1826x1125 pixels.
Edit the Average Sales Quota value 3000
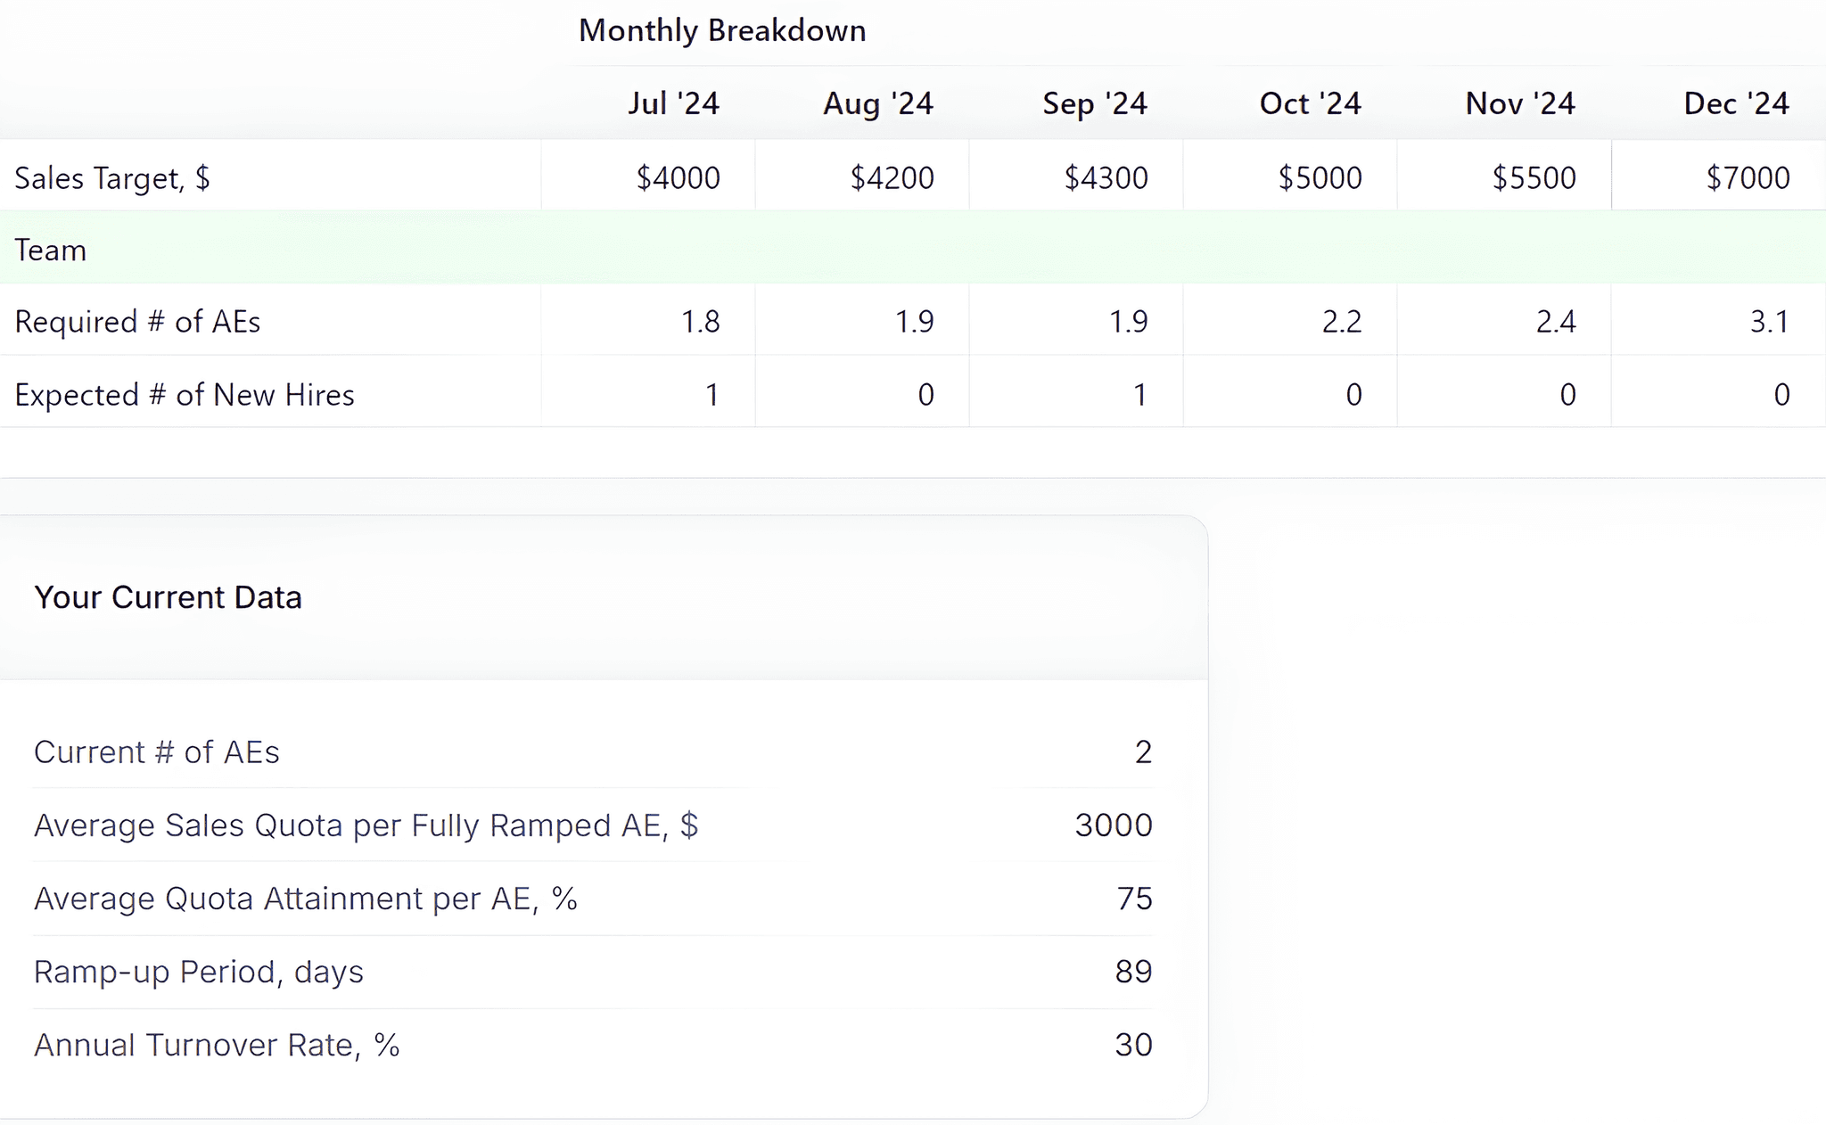(x=1113, y=825)
